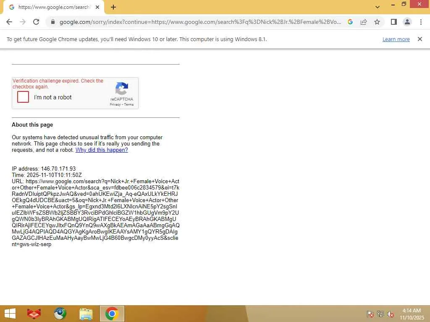Image resolution: width=430 pixels, height=322 pixels.
Task: Launch the red fox taskbar app
Action: coord(34,314)
